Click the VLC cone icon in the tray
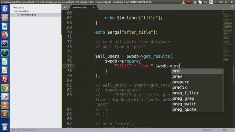The image size is (235, 132). (x=184, y=2)
